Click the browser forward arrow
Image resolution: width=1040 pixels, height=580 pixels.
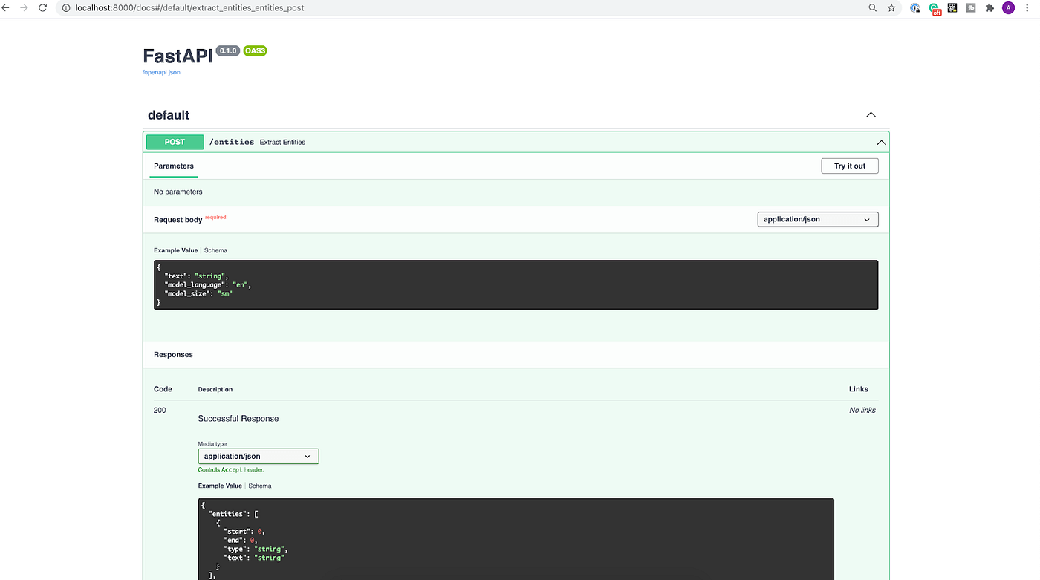click(24, 7)
